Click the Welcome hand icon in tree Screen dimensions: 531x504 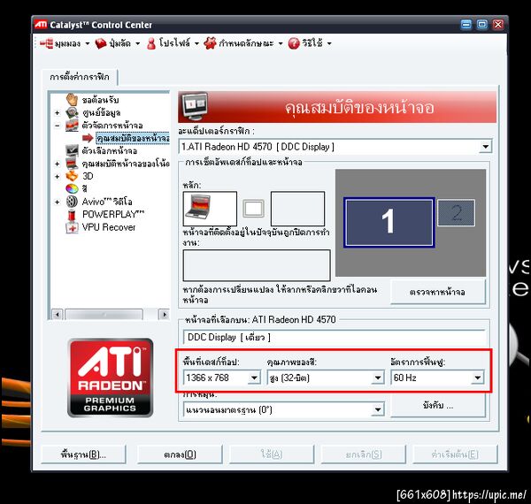[x=72, y=99]
